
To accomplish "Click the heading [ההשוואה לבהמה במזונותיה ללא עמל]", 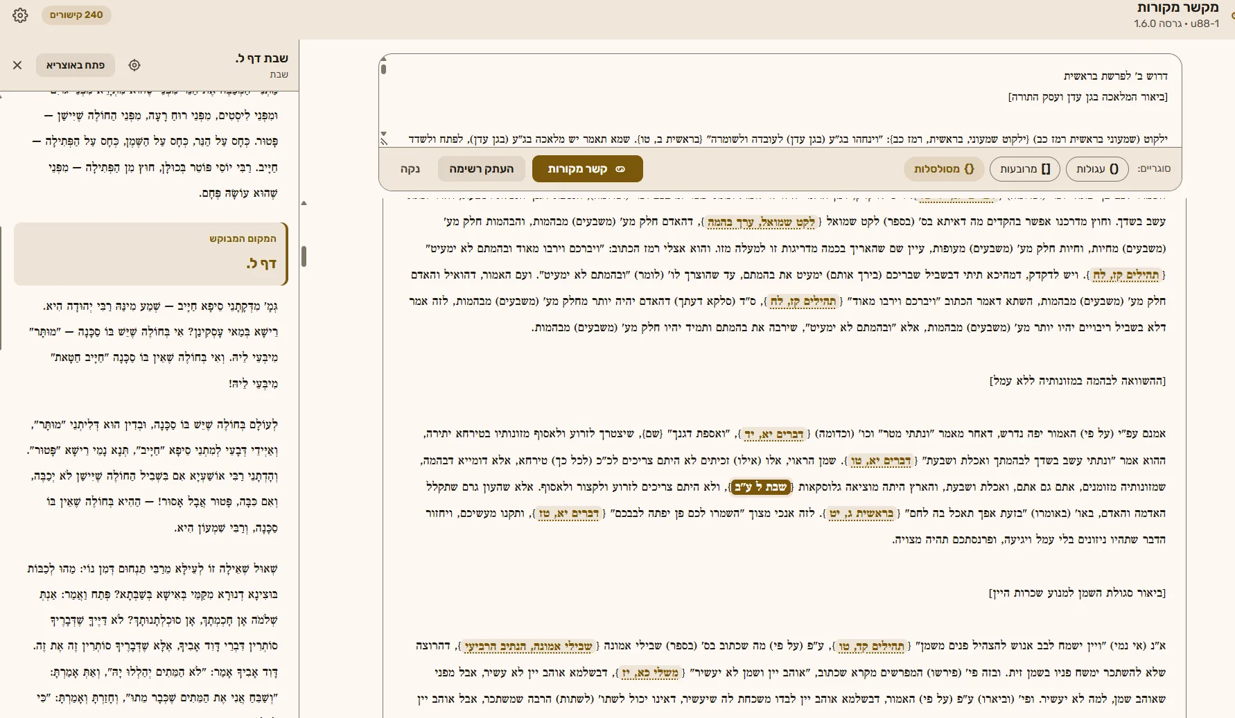I will 1078,380.
